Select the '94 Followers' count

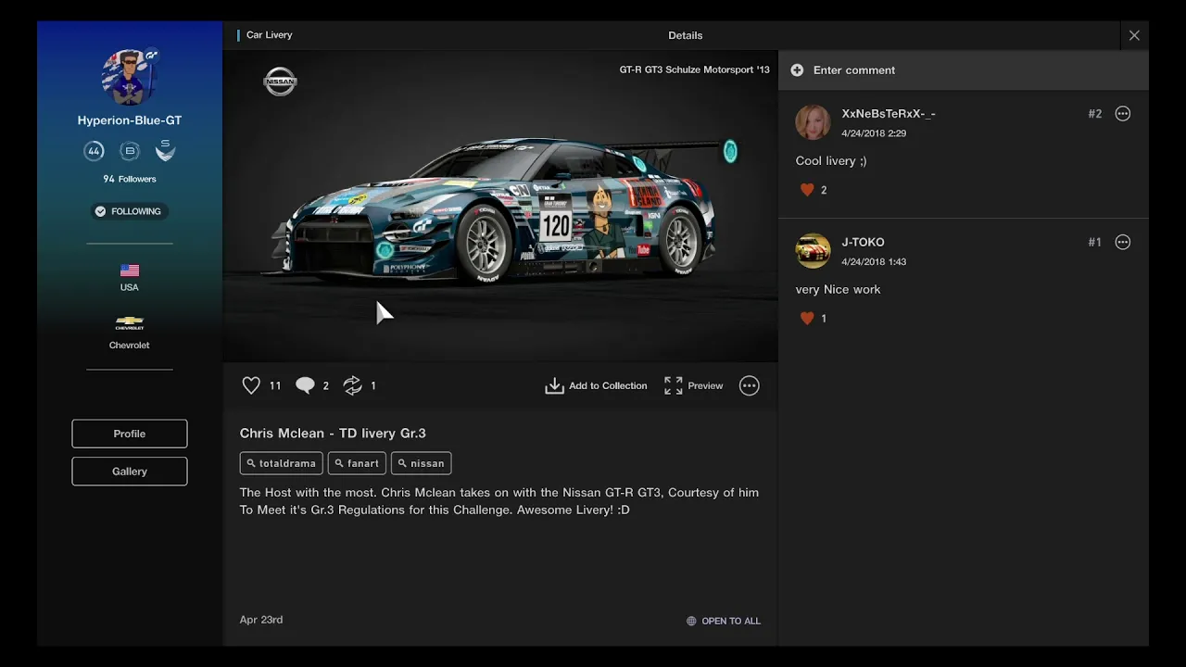coord(130,179)
